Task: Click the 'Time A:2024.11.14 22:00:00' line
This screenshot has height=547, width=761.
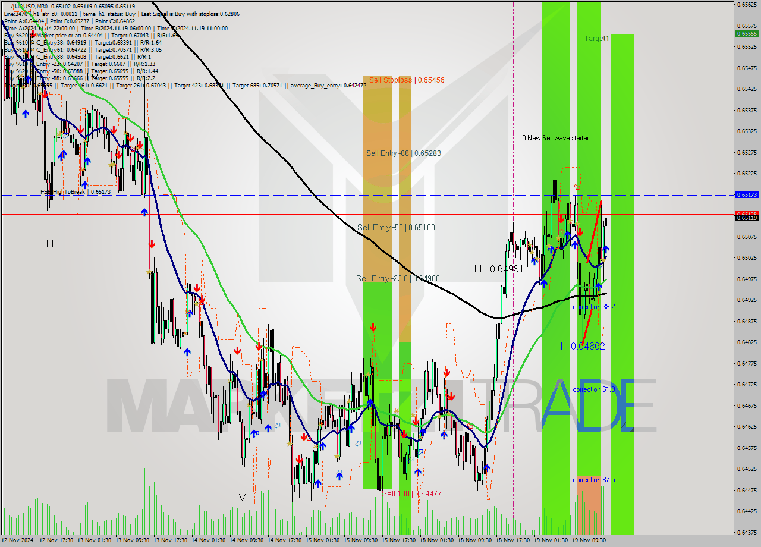Action: tap(39, 28)
